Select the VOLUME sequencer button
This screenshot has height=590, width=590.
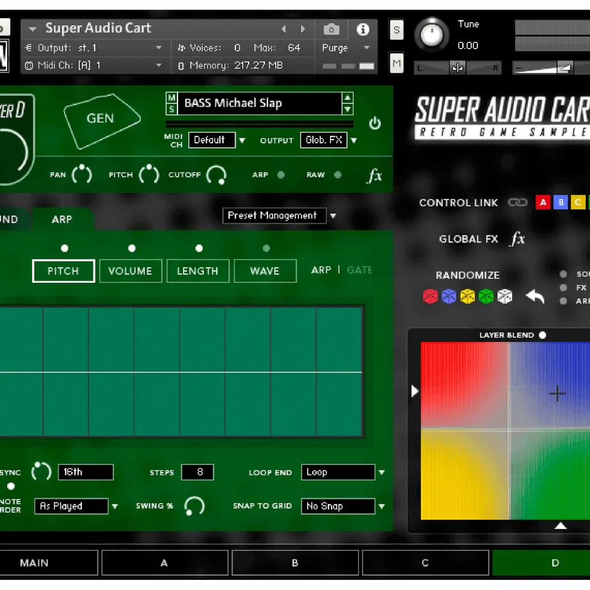pyautogui.click(x=130, y=271)
